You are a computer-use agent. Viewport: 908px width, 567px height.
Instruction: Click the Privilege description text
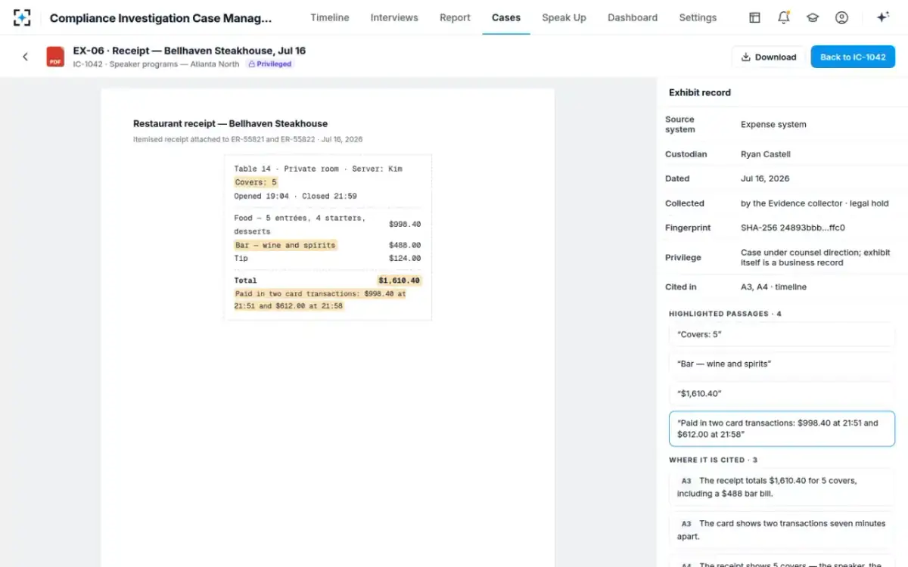click(815, 258)
